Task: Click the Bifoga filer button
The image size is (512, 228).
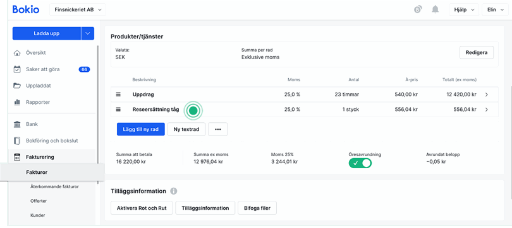Action: pos(257,208)
